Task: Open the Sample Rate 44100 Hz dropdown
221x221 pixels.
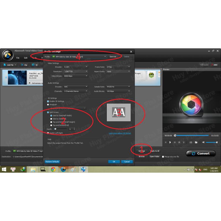Action: (118, 87)
